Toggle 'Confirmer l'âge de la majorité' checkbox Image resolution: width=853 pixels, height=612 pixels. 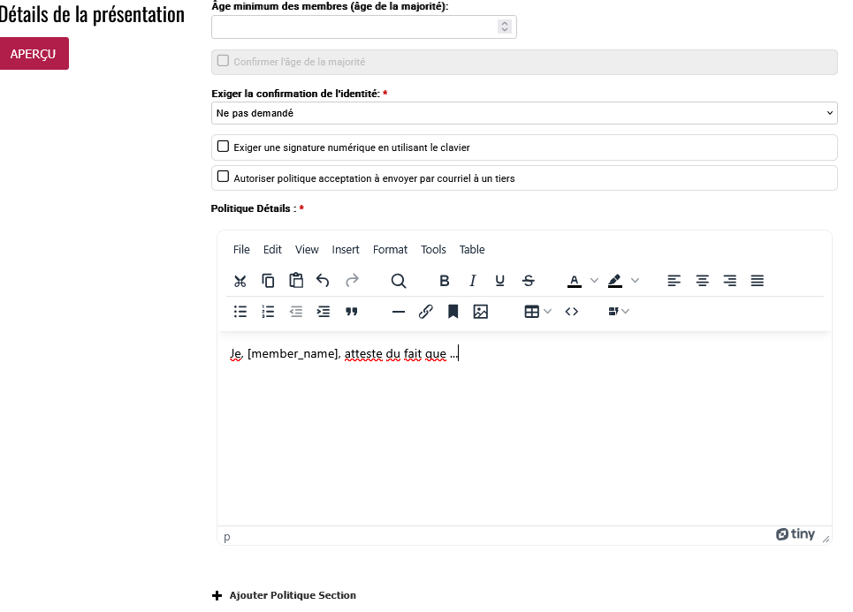pyautogui.click(x=224, y=61)
